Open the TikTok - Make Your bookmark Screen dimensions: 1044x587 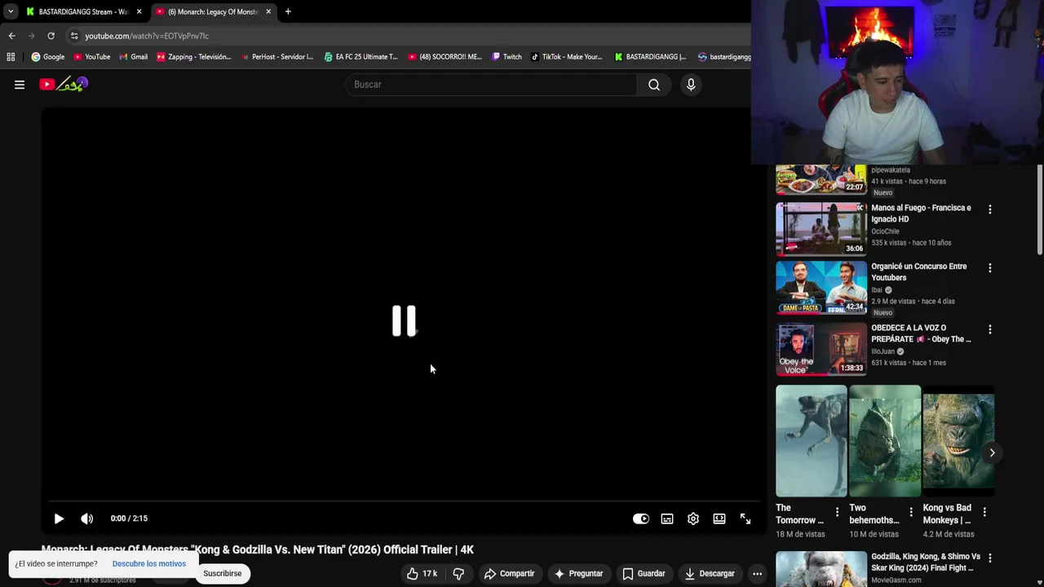pos(566,57)
